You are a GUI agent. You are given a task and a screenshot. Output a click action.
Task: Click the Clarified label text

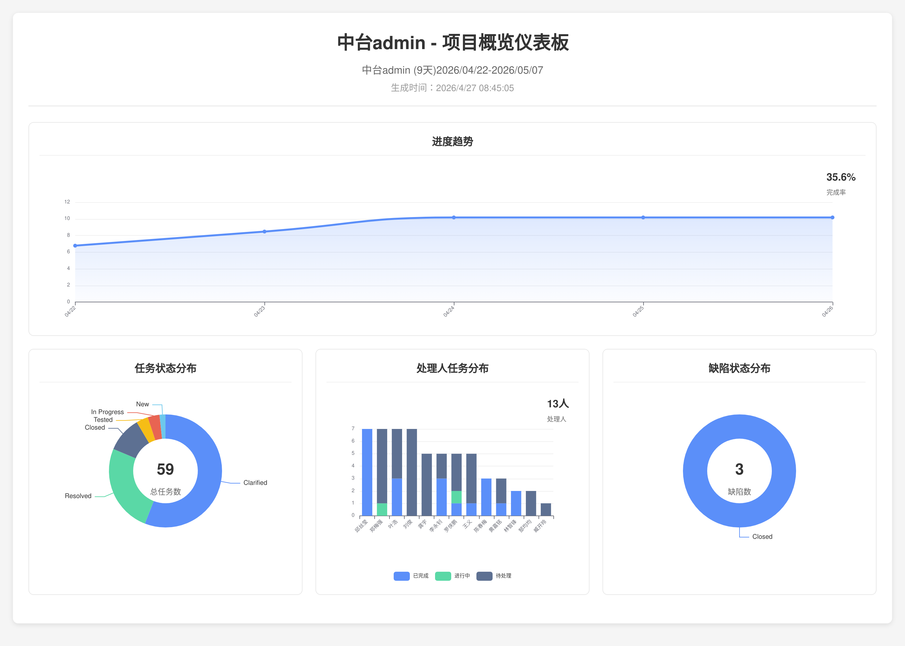point(255,483)
